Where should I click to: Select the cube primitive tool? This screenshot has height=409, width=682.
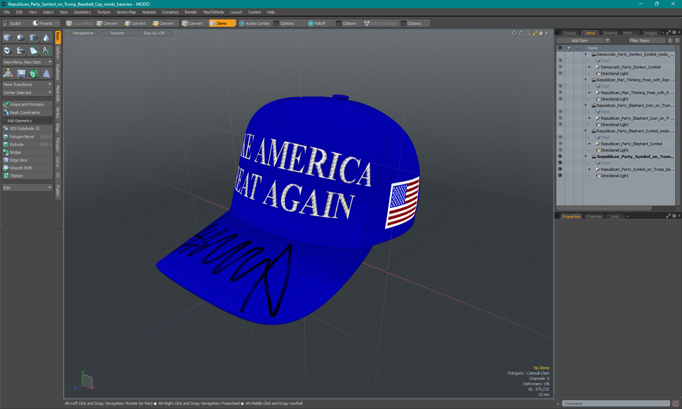tap(7, 38)
